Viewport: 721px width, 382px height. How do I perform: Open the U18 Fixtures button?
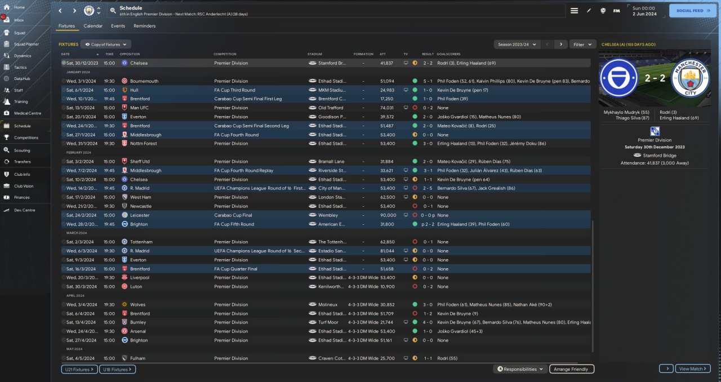[x=118, y=369]
